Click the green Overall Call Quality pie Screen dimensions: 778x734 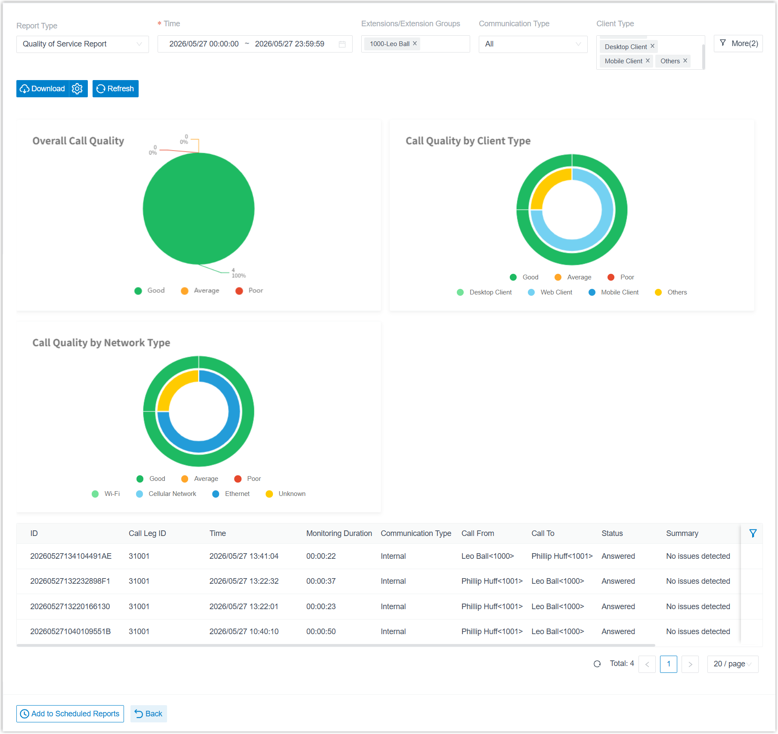click(198, 209)
